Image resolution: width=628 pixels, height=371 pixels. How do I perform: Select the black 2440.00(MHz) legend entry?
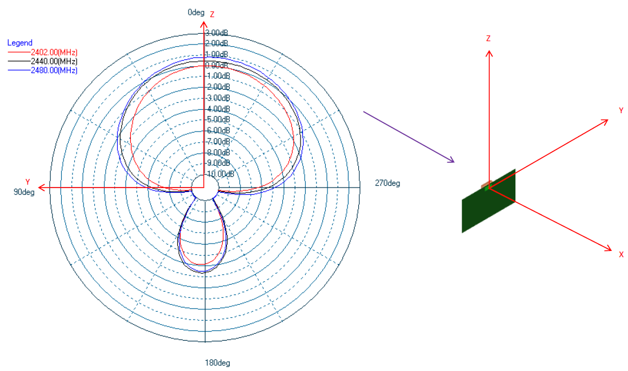click(54, 61)
